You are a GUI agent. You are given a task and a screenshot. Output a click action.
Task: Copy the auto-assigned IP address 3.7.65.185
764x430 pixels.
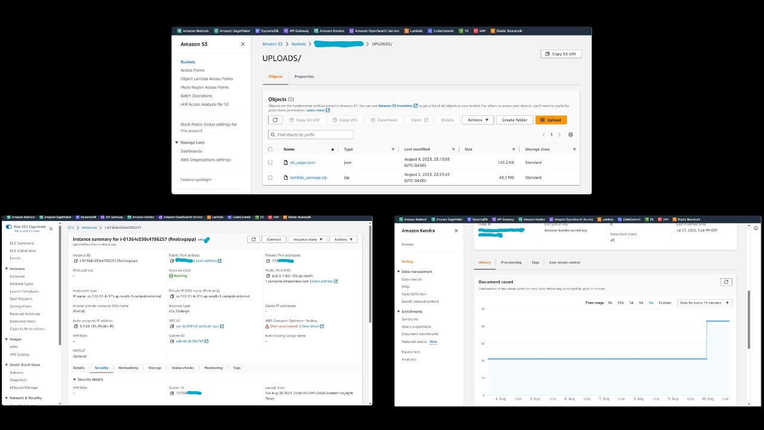click(x=75, y=327)
